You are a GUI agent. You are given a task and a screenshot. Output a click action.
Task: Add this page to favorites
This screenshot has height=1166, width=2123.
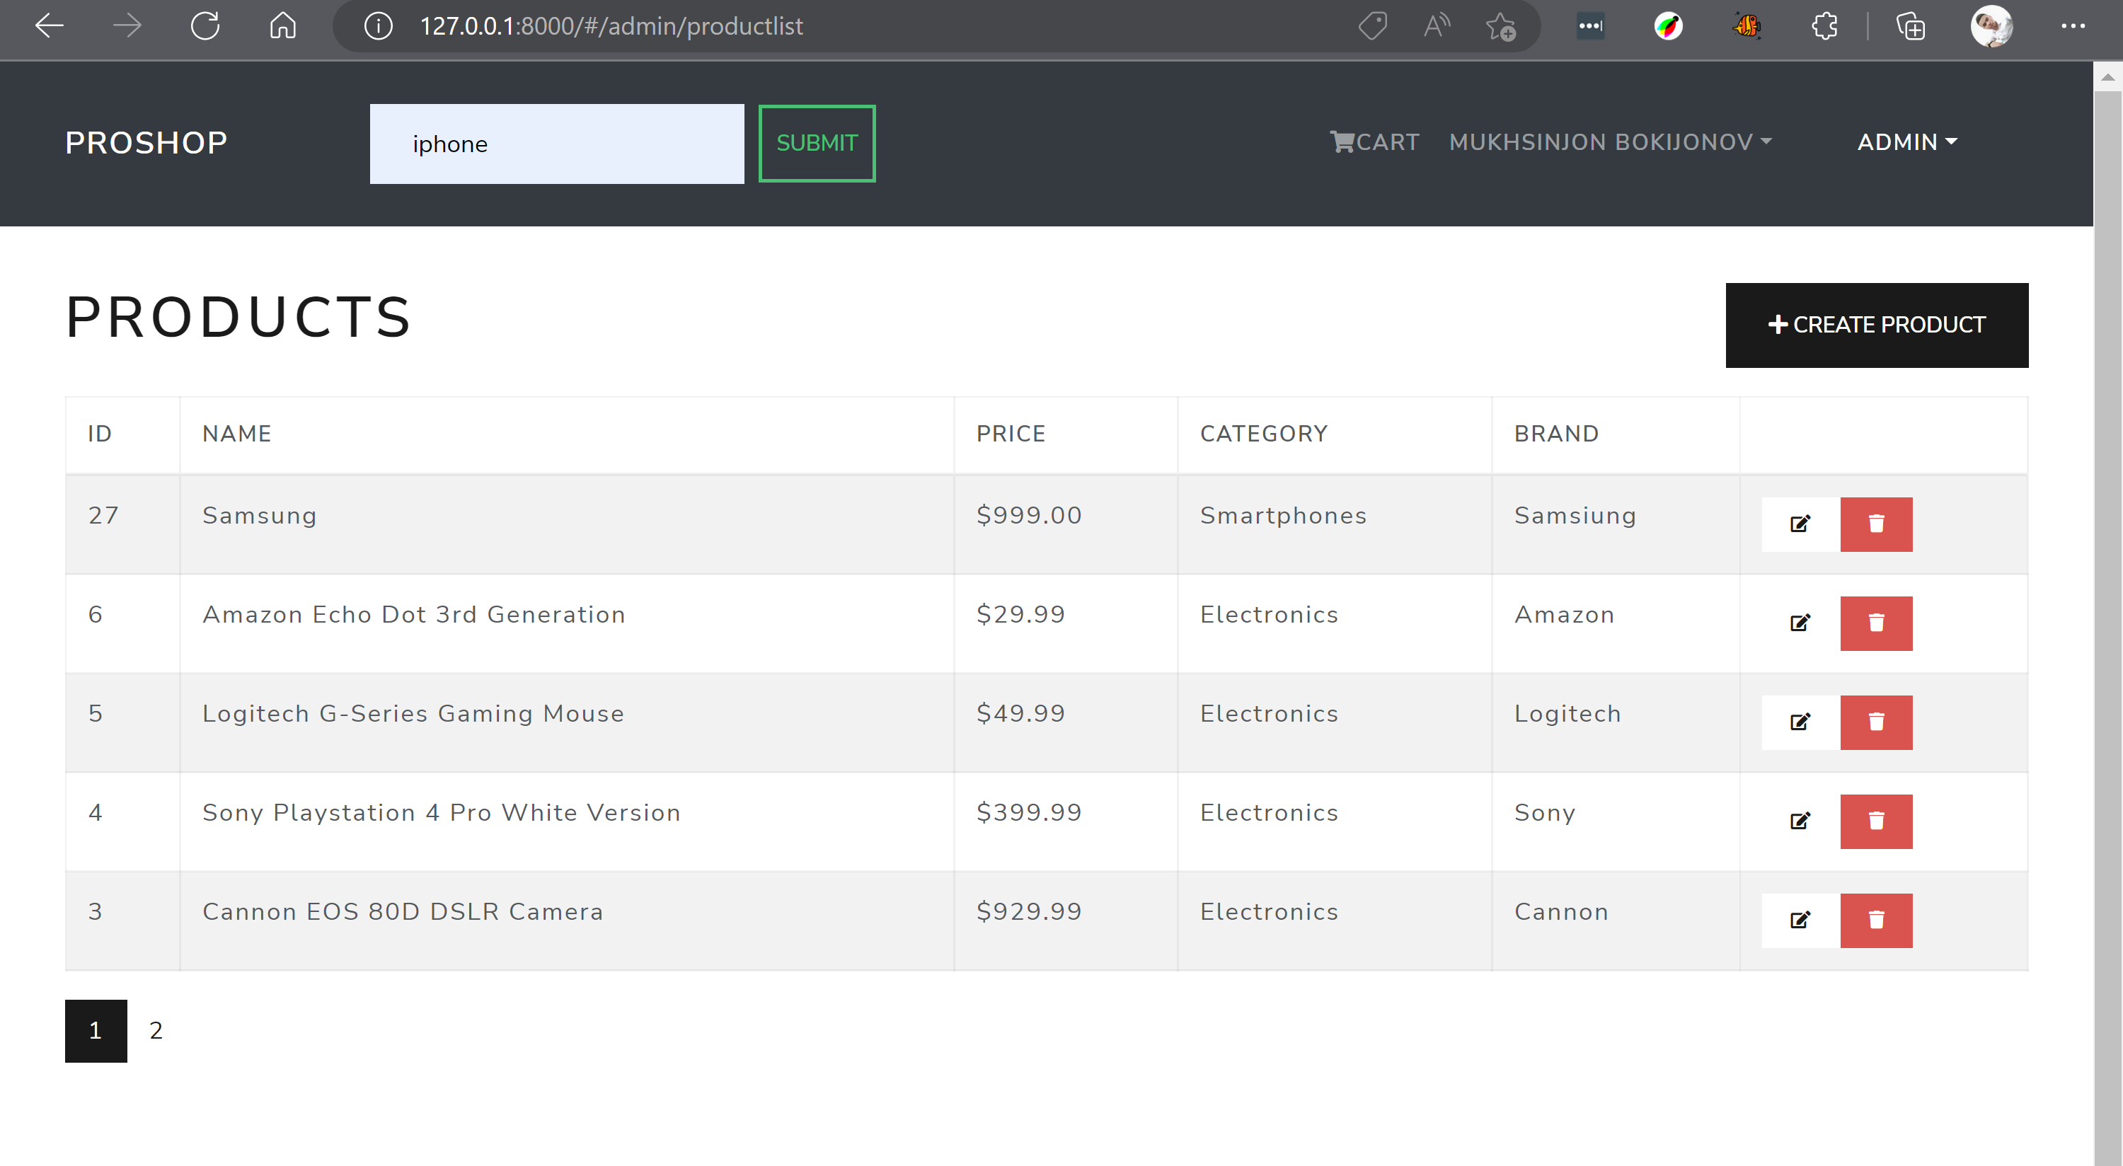tap(1500, 26)
